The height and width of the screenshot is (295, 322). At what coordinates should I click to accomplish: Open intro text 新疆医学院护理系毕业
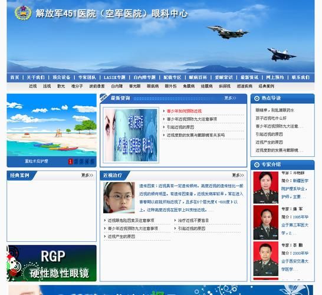click(x=295, y=189)
